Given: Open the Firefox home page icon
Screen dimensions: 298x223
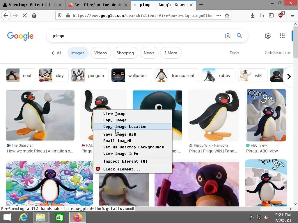Looking at the screenshot, I should [34, 15].
